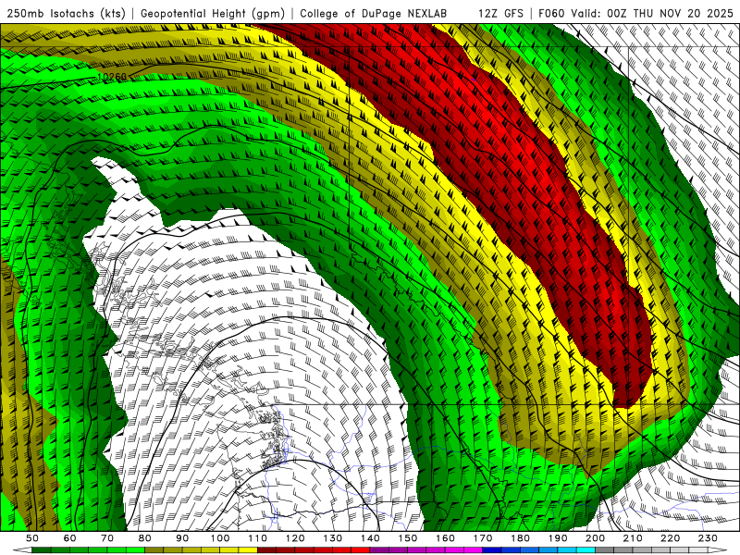
Task: Click the 'College of DuPage NEXLAB' label
Action: point(373,13)
